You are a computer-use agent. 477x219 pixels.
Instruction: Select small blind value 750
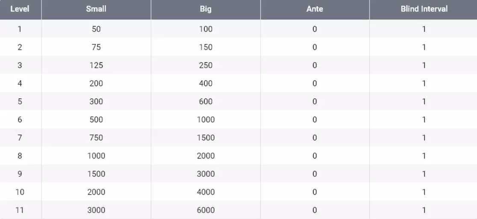tap(96, 138)
